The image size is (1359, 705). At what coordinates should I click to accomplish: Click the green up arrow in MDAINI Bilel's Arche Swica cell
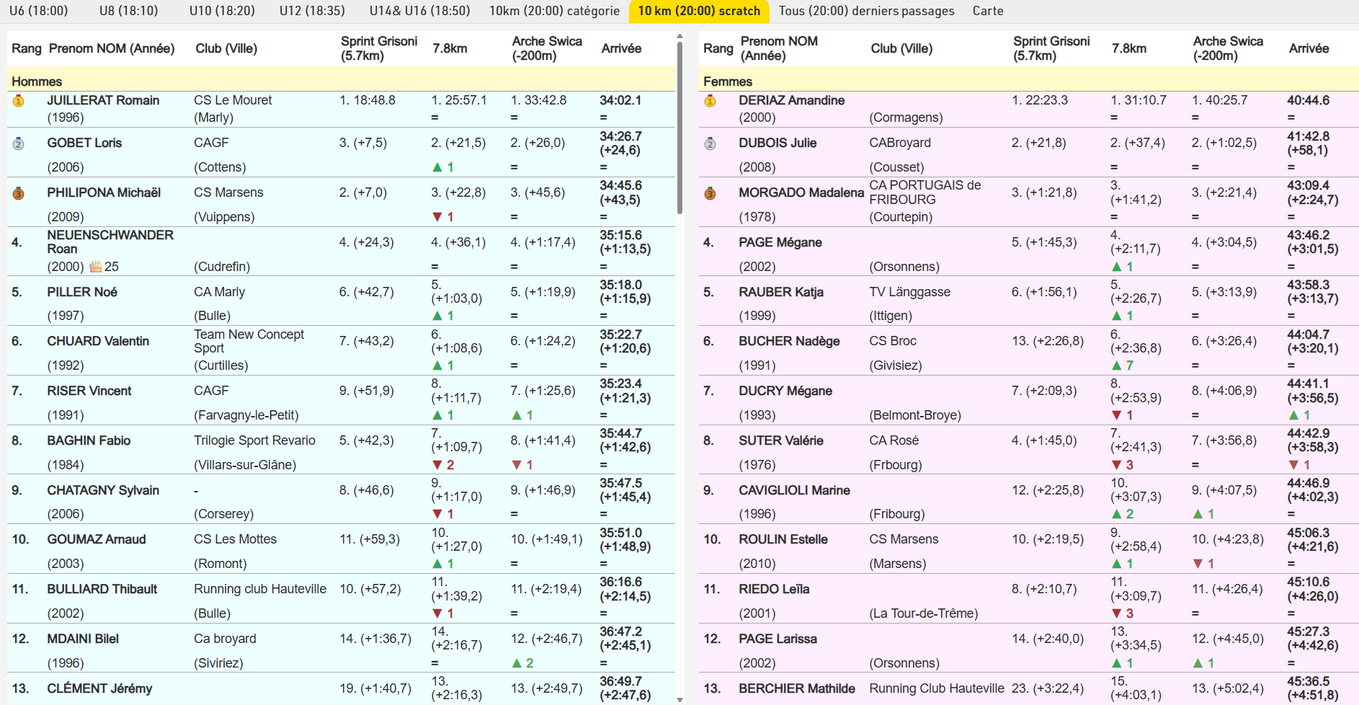point(516,663)
